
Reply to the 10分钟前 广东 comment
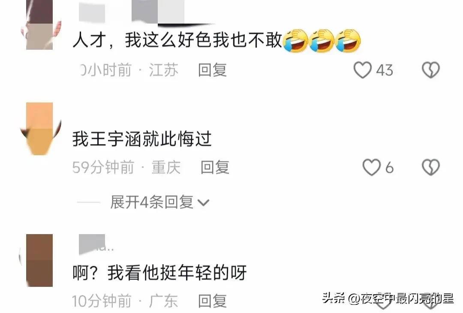(x=212, y=301)
